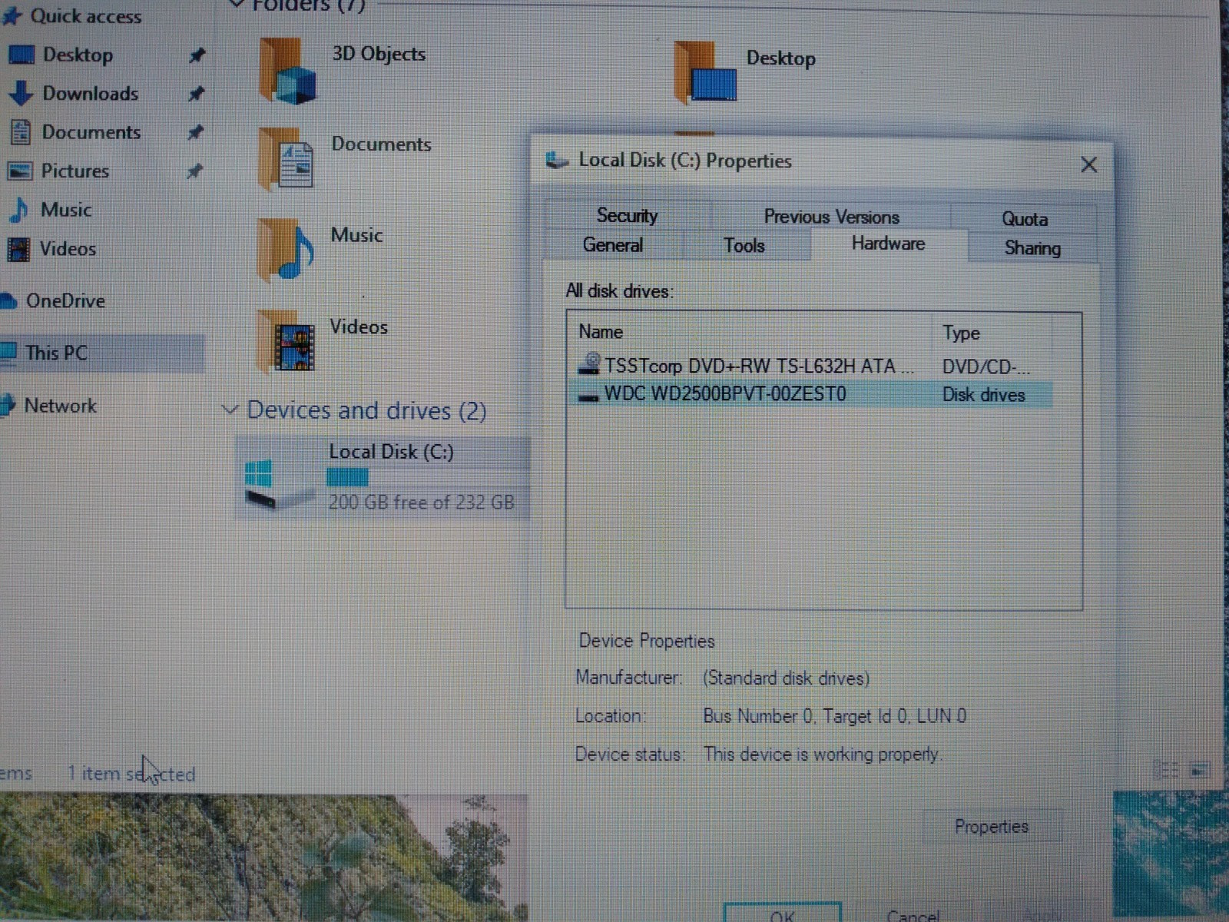
Task: Collapse the Folders group chevron
Action: [x=237, y=5]
